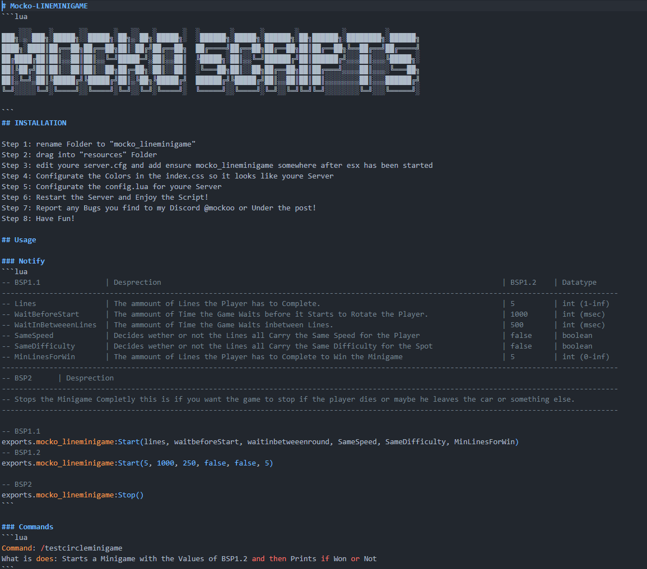647x569 pixels.
Task: Click the heading '# Mocko-LINEMINIGAME'
Action: 45,6
